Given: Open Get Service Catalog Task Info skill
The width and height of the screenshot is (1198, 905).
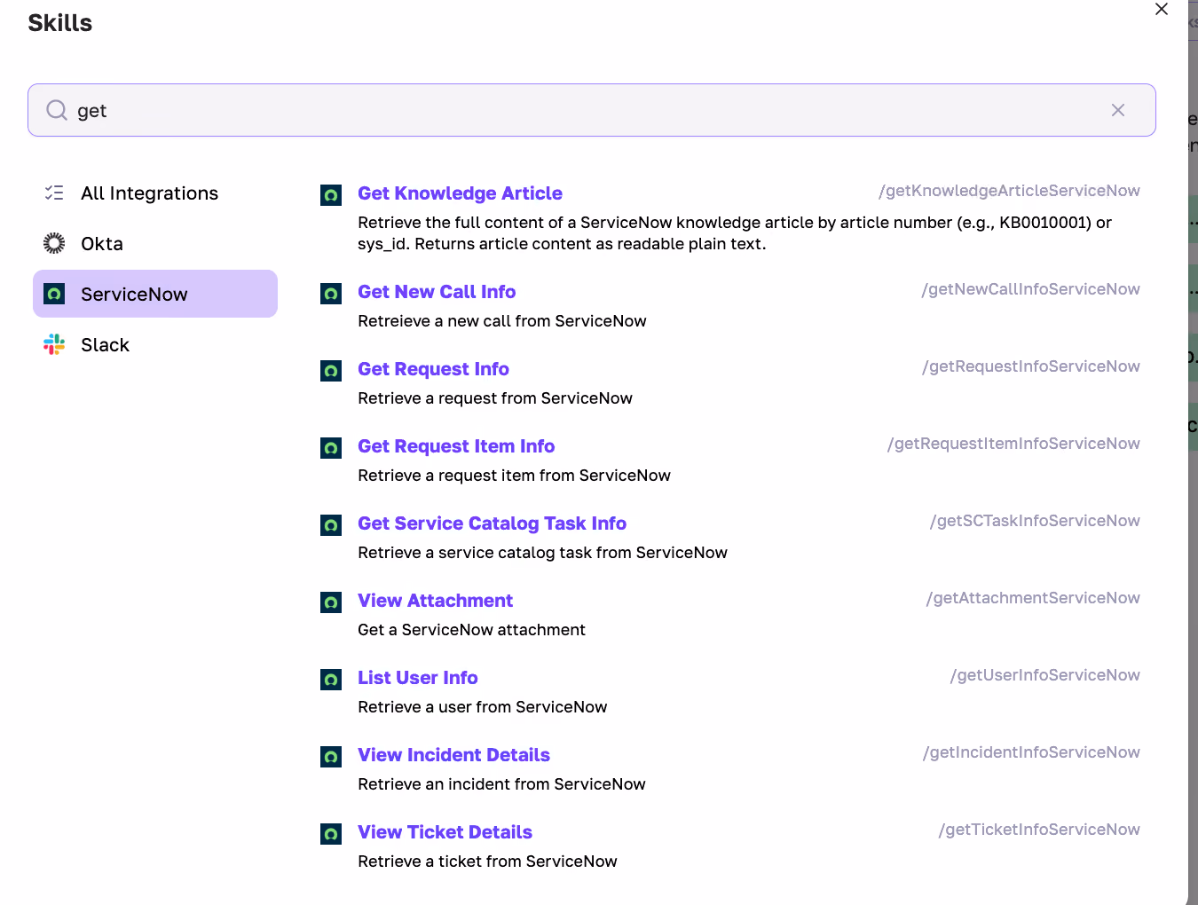Looking at the screenshot, I should (492, 523).
